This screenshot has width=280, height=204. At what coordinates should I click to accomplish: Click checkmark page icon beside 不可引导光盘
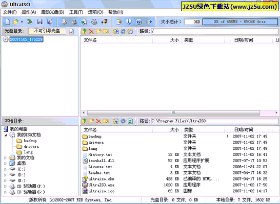coord(71,32)
